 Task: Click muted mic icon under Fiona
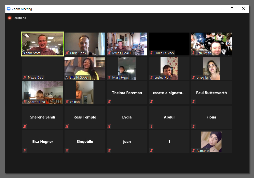[193, 126]
